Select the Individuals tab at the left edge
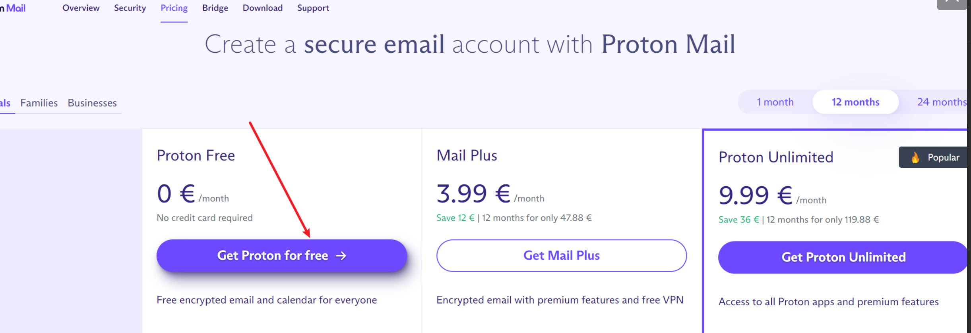 coord(5,103)
